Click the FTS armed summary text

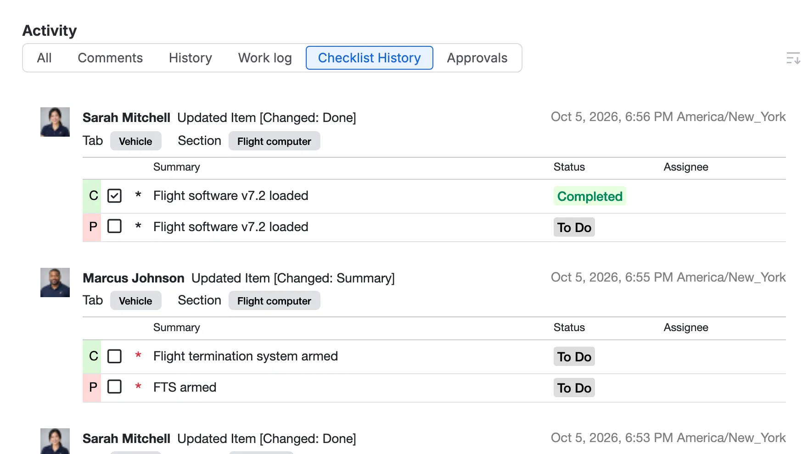185,388
